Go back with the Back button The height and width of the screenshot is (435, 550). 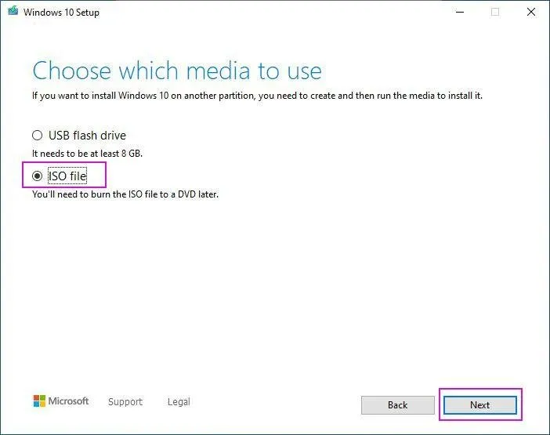[x=398, y=405]
